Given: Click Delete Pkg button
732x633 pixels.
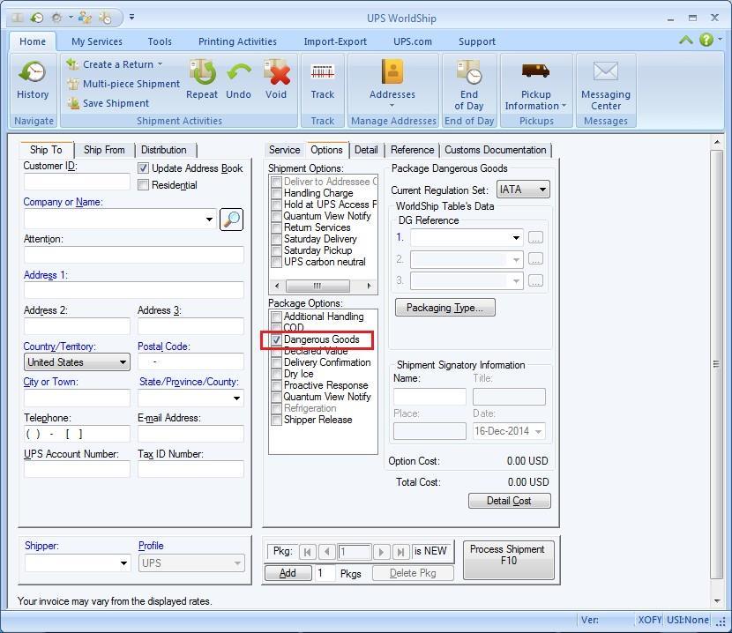Looking at the screenshot, I should click(413, 573).
